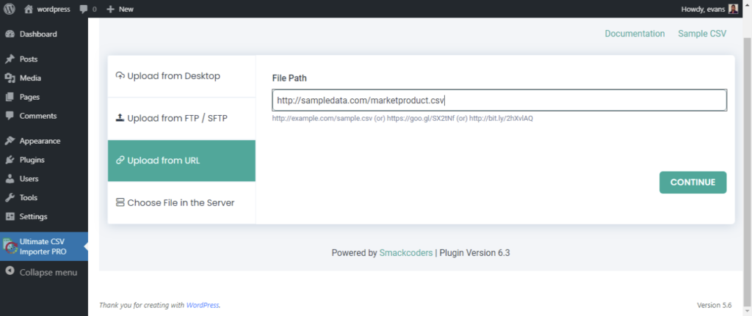This screenshot has width=752, height=316.
Task: Open the Posts menu
Action: tap(29, 59)
